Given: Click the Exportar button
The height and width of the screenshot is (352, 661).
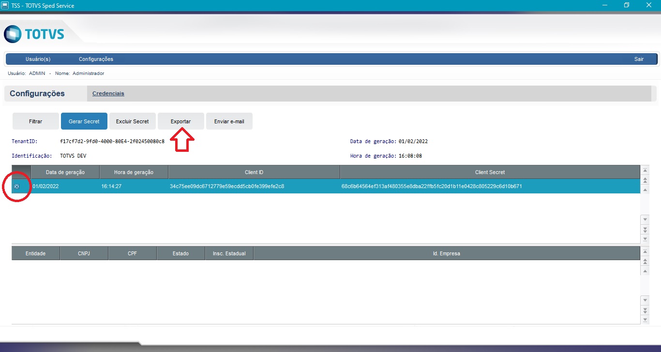Looking at the screenshot, I should coord(181,121).
